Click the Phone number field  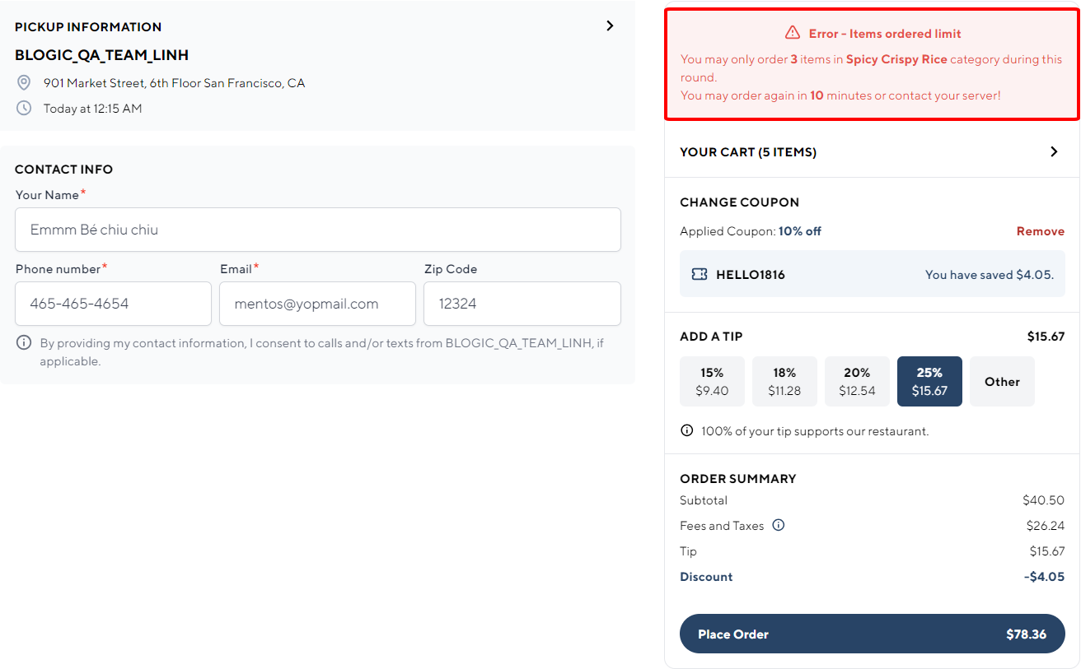[113, 304]
